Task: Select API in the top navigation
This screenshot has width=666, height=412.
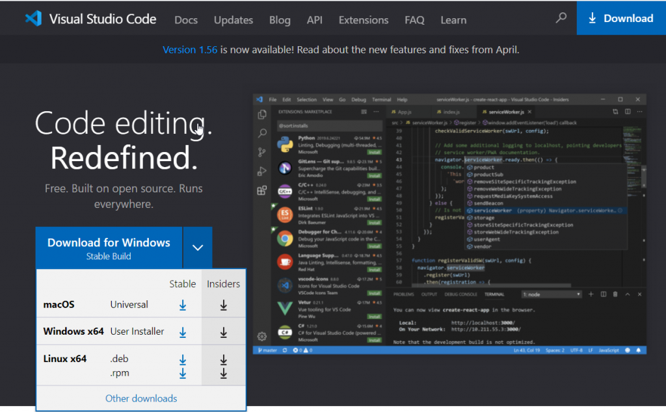Action: 315,20
